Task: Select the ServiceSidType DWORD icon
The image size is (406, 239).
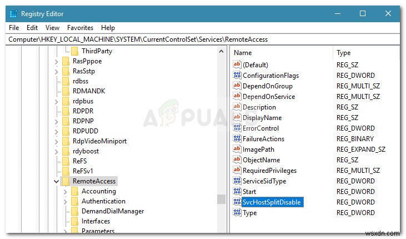Action: (x=237, y=181)
